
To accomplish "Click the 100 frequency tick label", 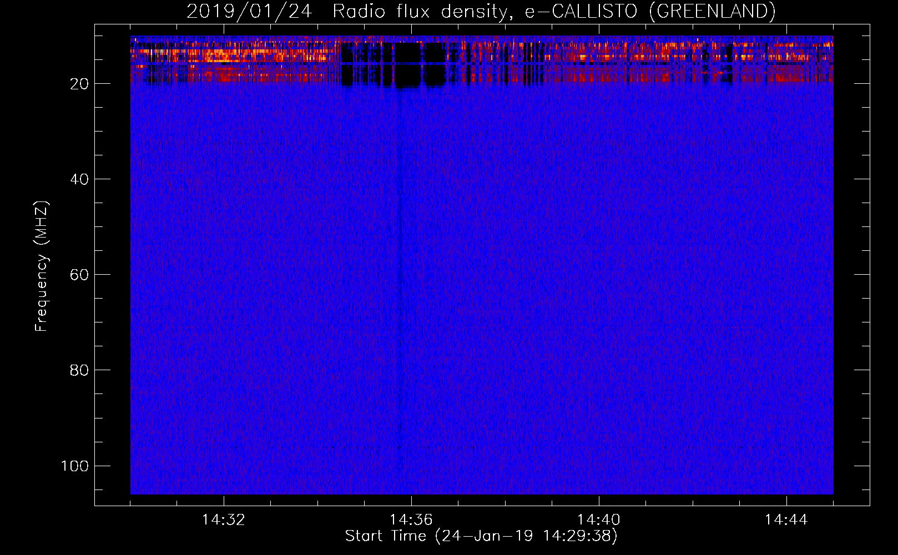I will 75,466.
